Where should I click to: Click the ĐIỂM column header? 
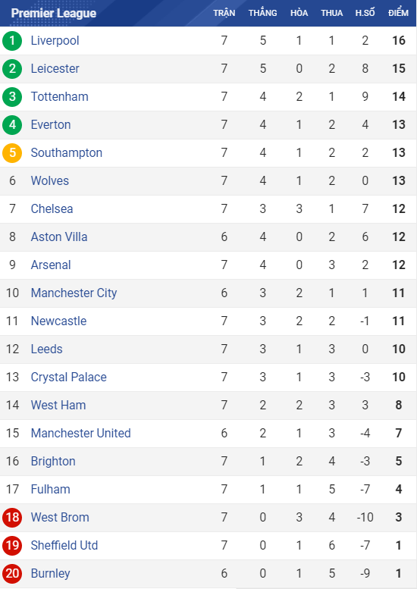[x=398, y=13]
